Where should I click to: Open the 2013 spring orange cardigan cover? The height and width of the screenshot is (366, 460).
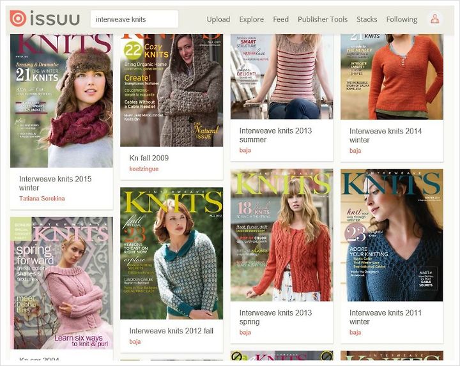(x=282, y=235)
